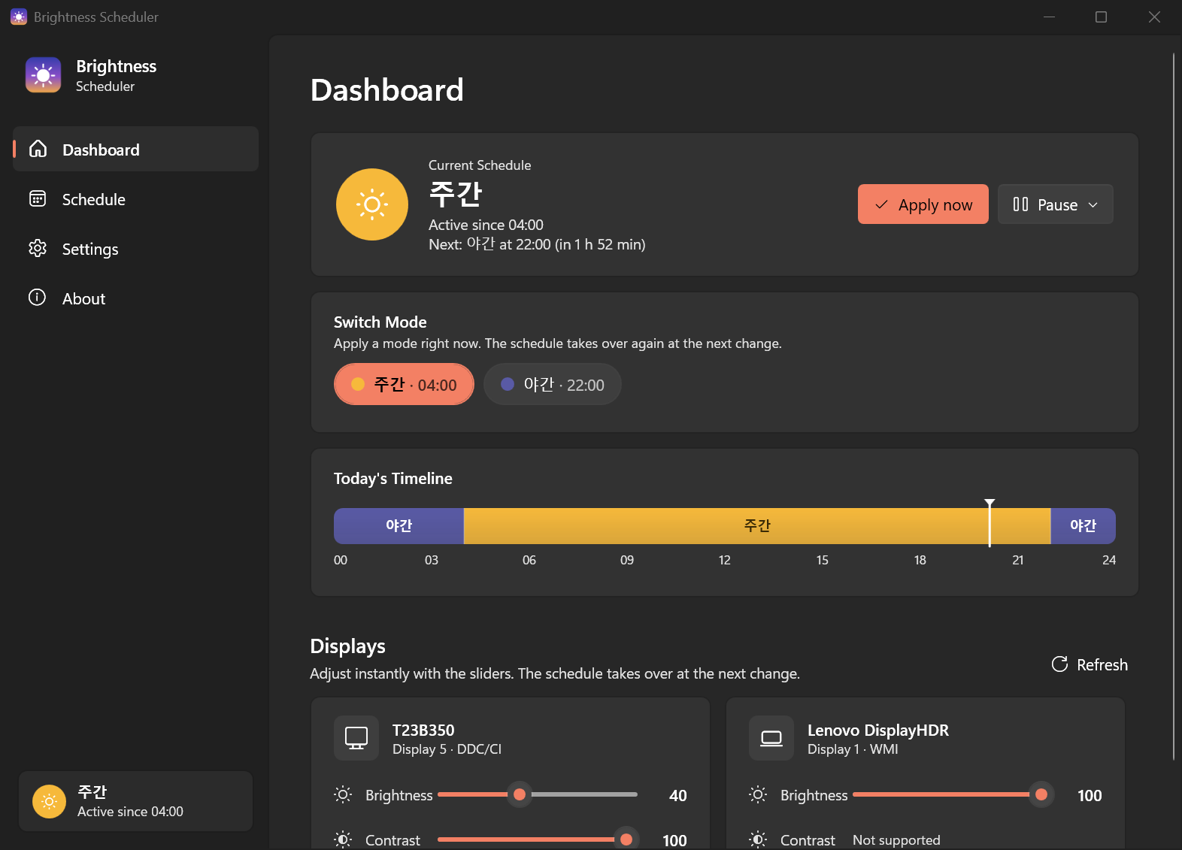1182x850 pixels.
Task: Click the T23B350 brightness value 40
Action: coord(677,795)
